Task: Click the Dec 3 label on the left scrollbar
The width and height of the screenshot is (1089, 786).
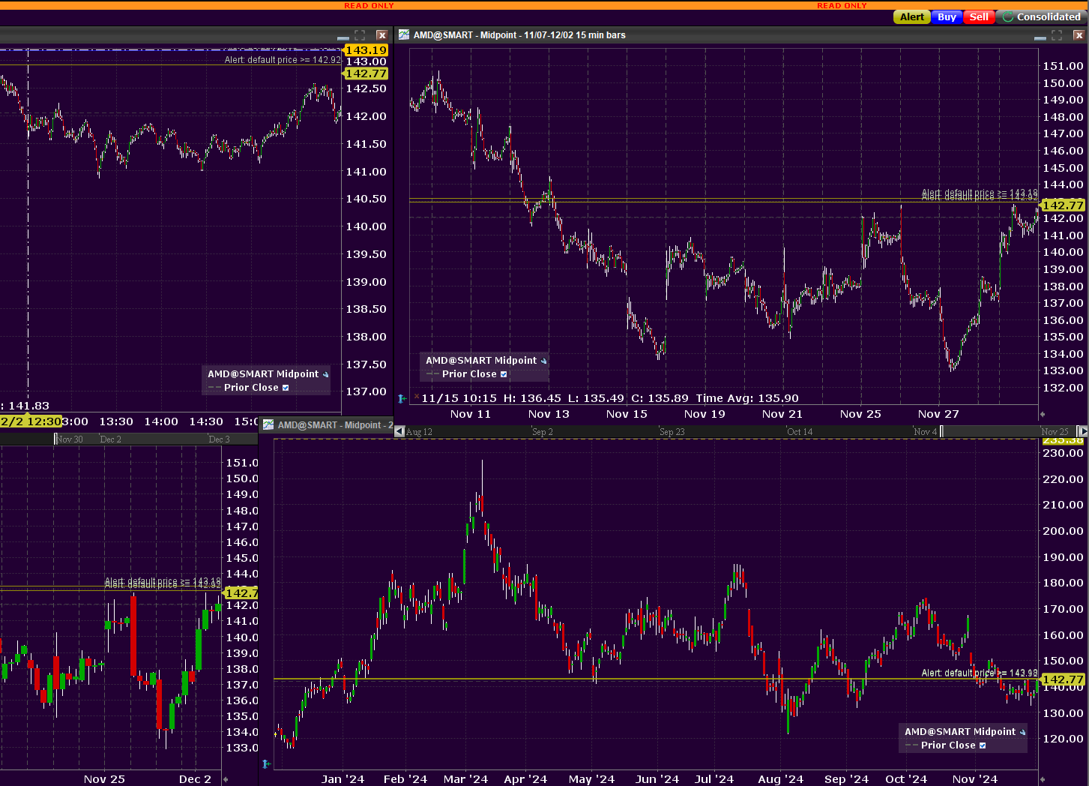Action: click(x=220, y=439)
